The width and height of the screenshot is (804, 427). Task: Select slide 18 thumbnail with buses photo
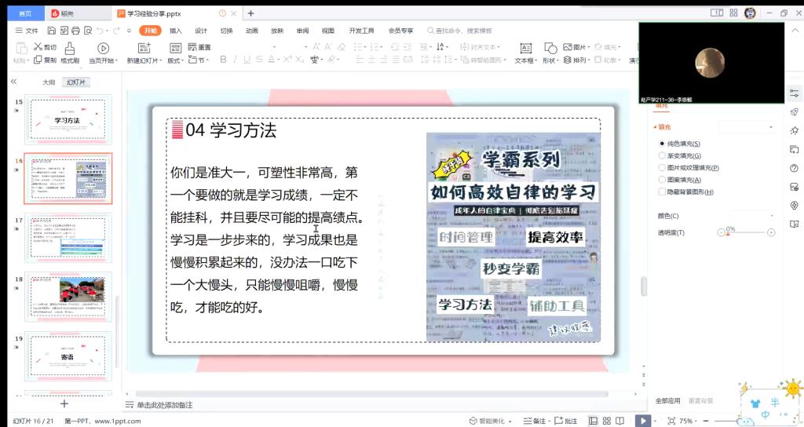pyautogui.click(x=68, y=297)
